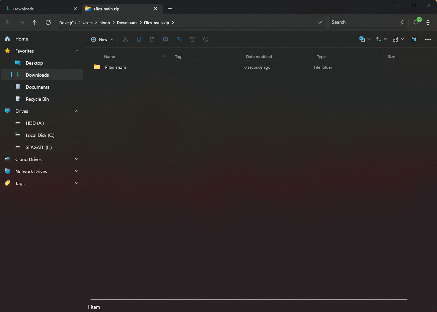Image resolution: width=437 pixels, height=312 pixels.
Task: Open the Files-main folder
Action: (115, 67)
